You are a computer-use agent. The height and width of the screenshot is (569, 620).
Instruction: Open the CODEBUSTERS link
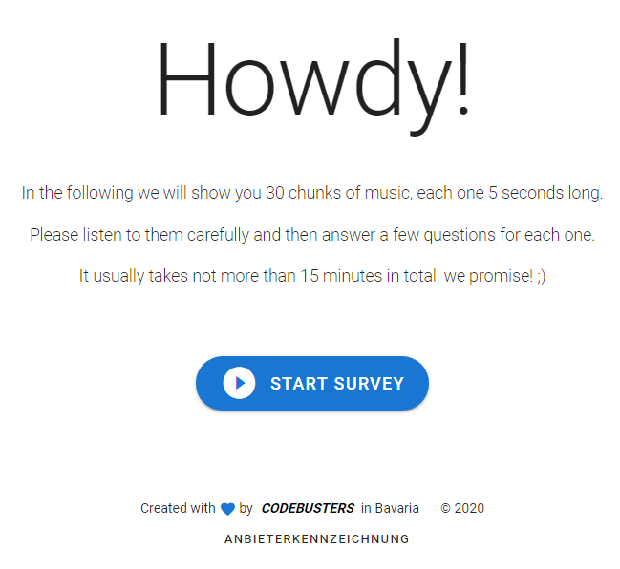coord(308,508)
